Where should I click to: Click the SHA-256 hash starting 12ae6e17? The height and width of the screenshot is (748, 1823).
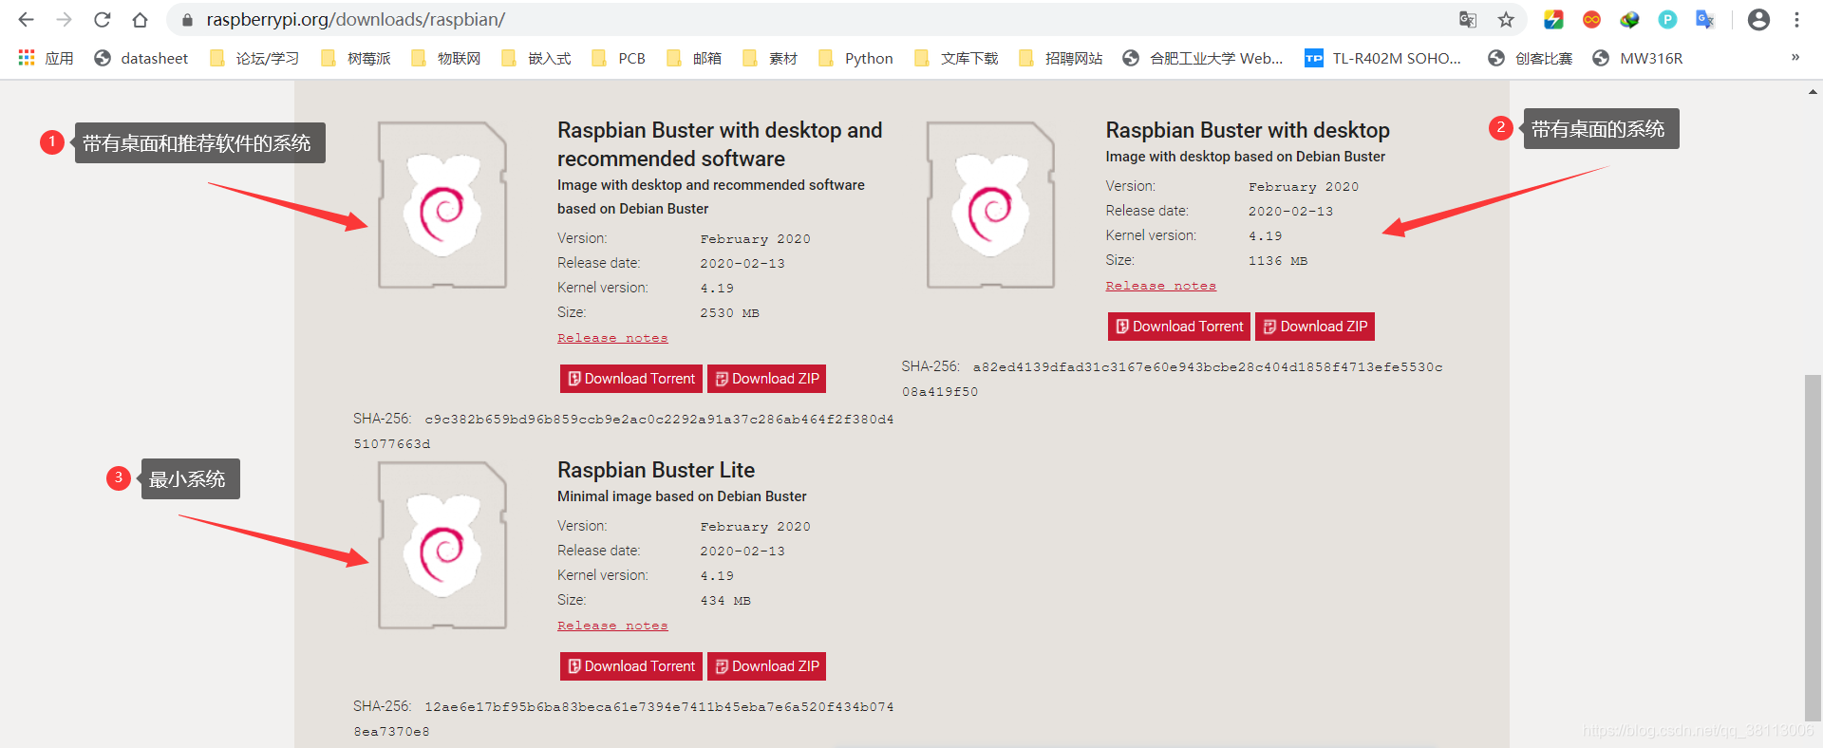coord(623,719)
